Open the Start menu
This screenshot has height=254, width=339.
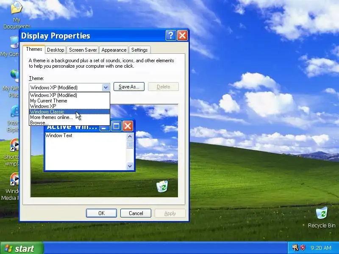pos(22,248)
